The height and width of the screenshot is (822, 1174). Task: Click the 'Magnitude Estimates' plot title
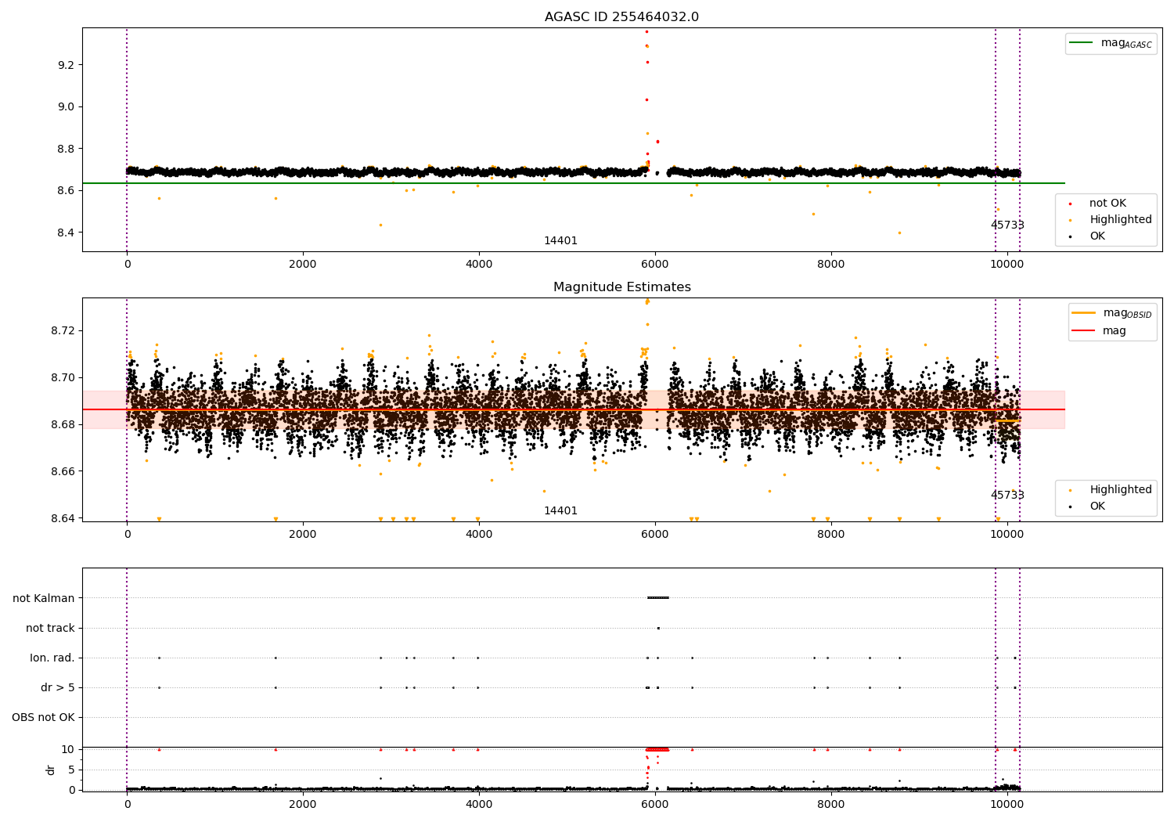click(621, 287)
